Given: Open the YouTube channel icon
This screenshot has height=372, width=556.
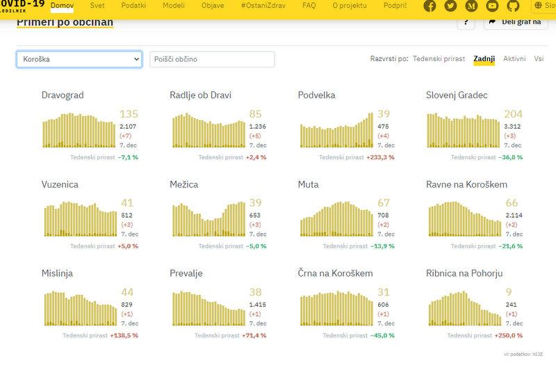Looking at the screenshot, I should (x=492, y=6).
